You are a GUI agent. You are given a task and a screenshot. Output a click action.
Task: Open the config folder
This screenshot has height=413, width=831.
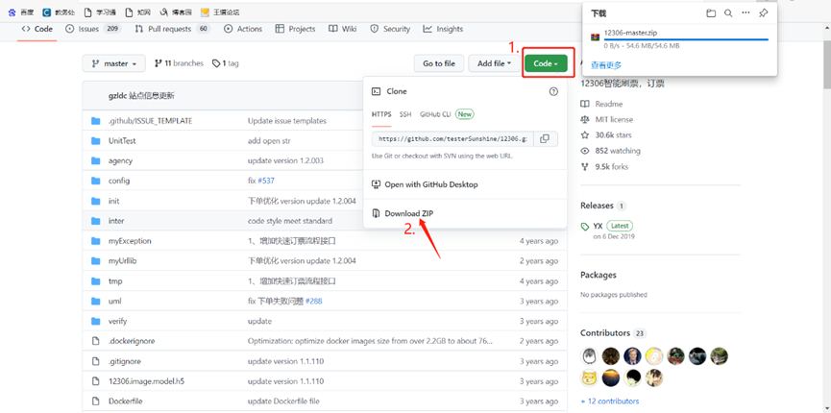pyautogui.click(x=119, y=181)
